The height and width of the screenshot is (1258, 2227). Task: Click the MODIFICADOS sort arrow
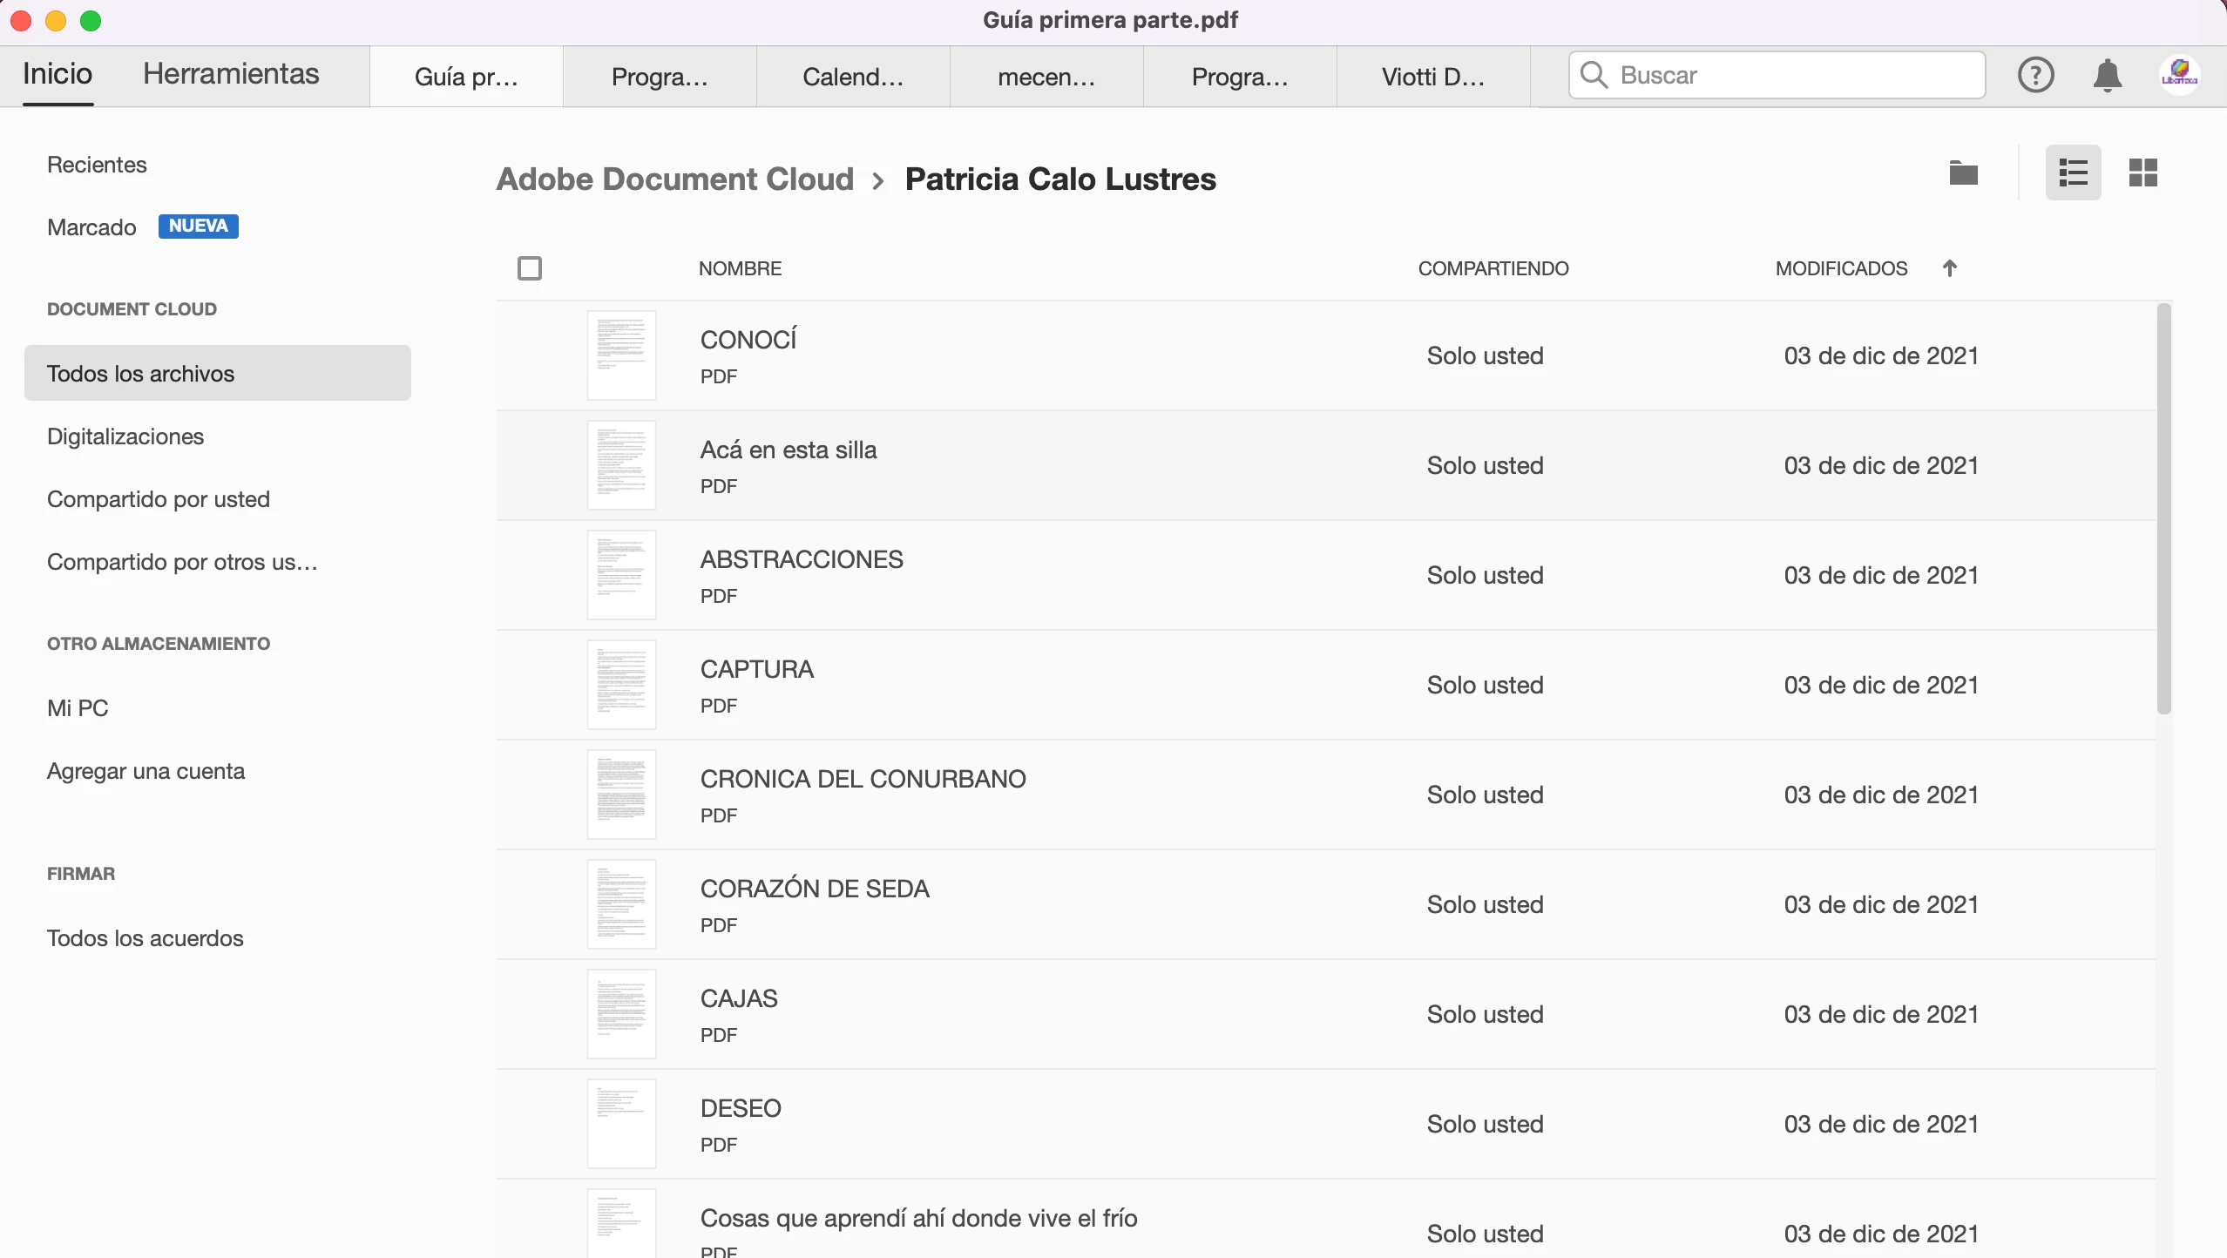click(1950, 268)
